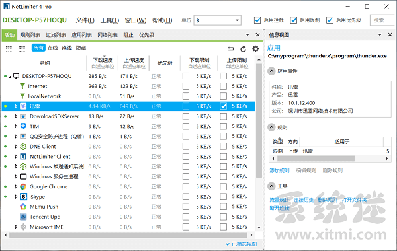The image size is (397, 251).
Task: Show only 在线 applications filter
Action: pyautogui.click(x=53, y=48)
